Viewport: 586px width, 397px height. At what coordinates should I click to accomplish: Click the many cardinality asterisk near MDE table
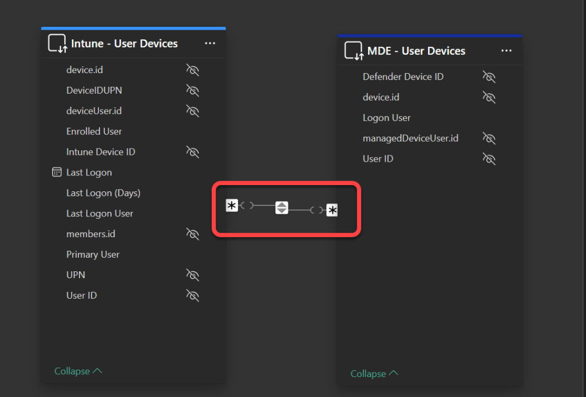332,210
